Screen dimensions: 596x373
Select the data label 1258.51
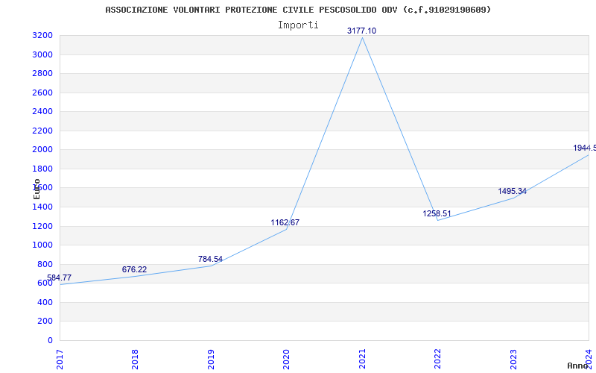(437, 213)
